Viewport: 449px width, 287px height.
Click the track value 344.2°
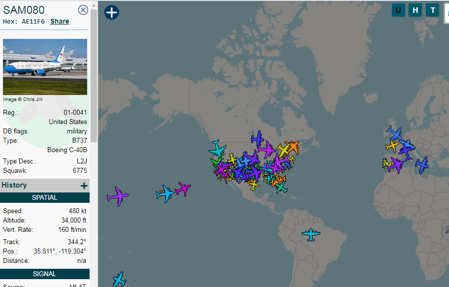coord(77,242)
